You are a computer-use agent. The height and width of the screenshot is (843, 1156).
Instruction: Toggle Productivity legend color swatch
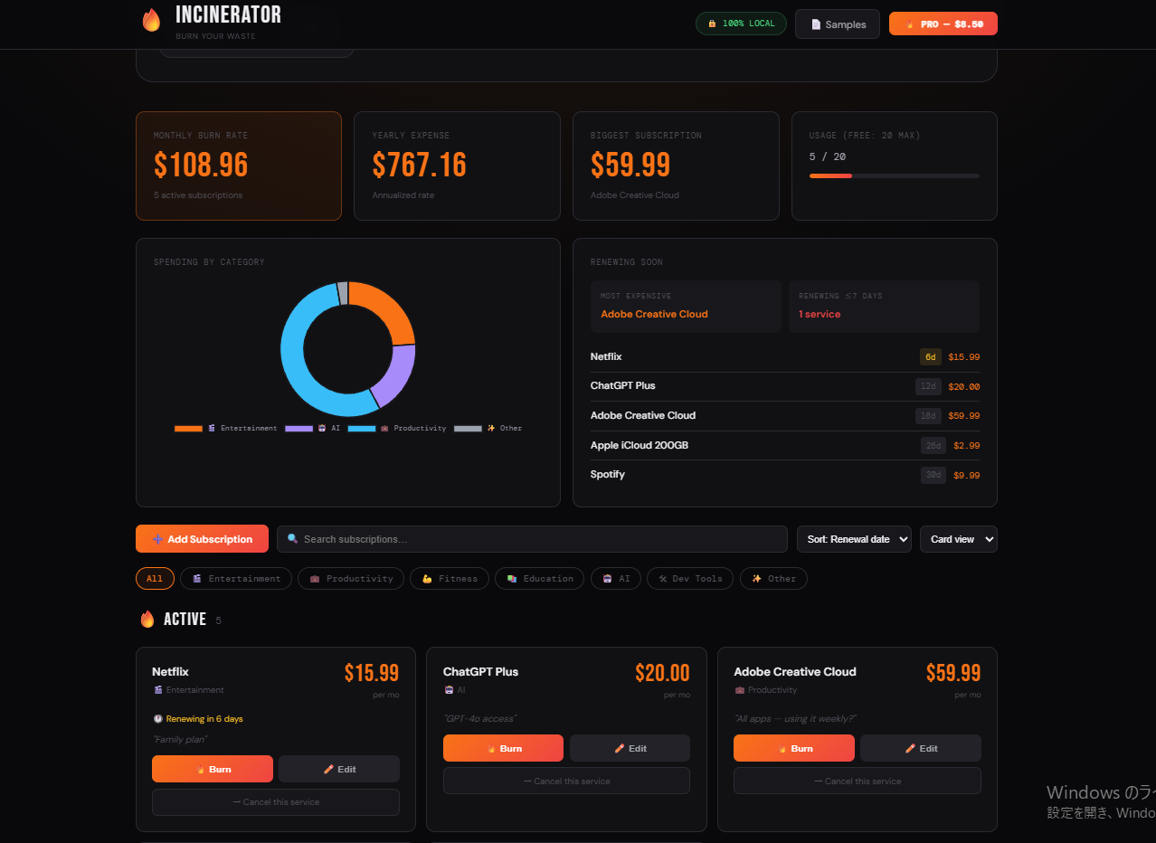(x=361, y=429)
